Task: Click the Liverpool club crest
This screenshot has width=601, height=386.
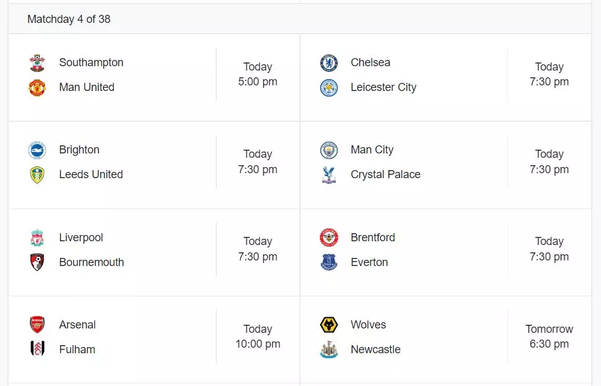Action: coord(37,238)
